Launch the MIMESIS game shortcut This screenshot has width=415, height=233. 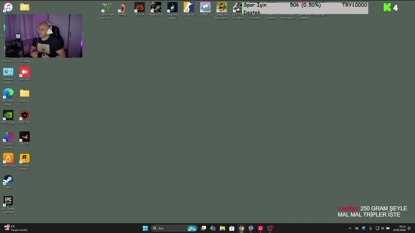coord(123,9)
